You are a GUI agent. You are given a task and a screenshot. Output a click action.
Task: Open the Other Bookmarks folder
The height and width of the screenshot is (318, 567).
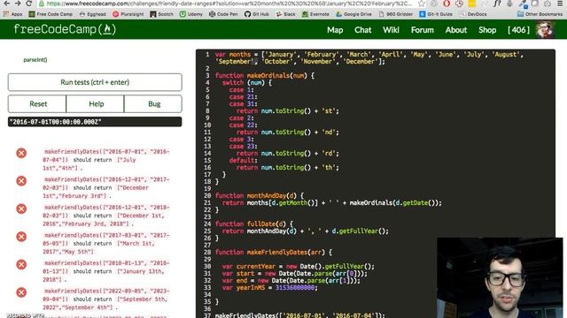click(540, 14)
